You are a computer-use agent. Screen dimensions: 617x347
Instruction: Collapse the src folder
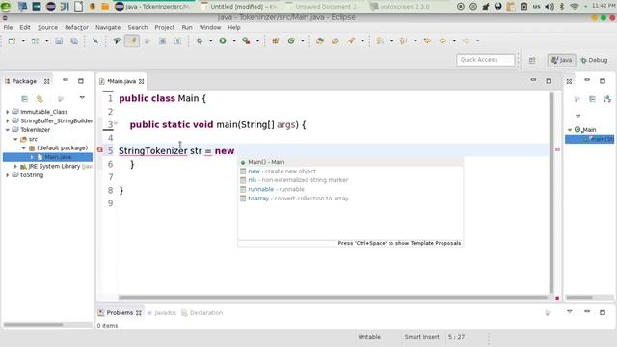tap(15, 139)
